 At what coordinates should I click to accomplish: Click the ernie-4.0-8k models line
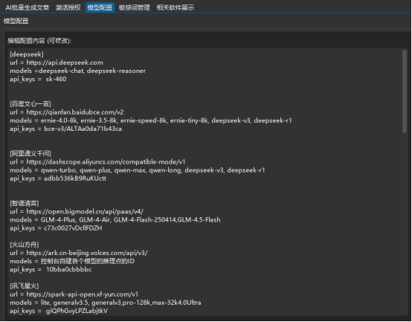(x=151, y=120)
